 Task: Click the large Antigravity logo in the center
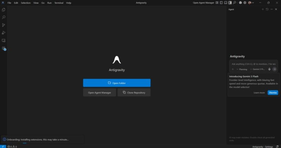pyautogui.click(x=117, y=60)
